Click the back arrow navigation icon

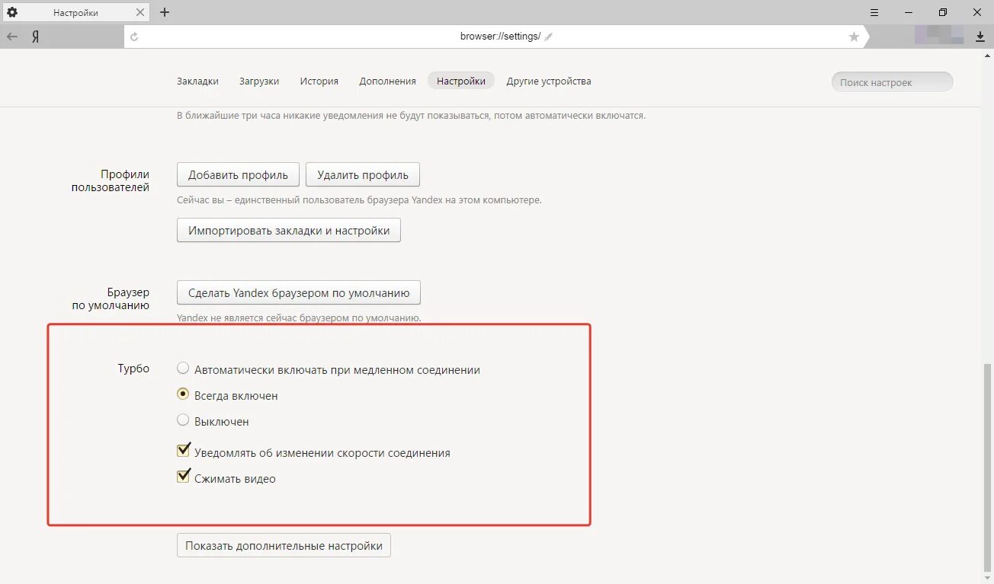click(x=12, y=37)
